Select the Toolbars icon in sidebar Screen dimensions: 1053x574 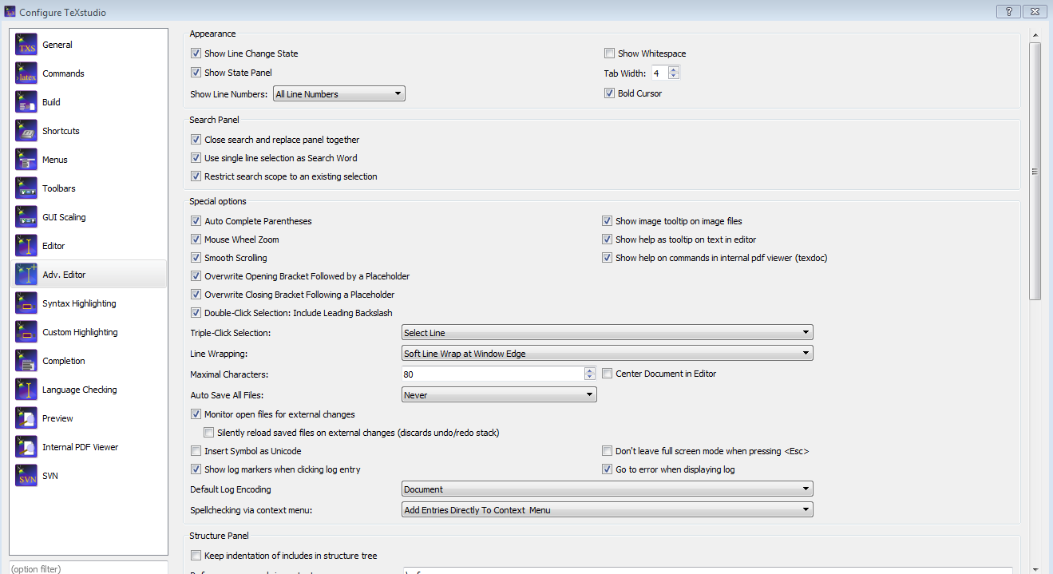coord(26,188)
